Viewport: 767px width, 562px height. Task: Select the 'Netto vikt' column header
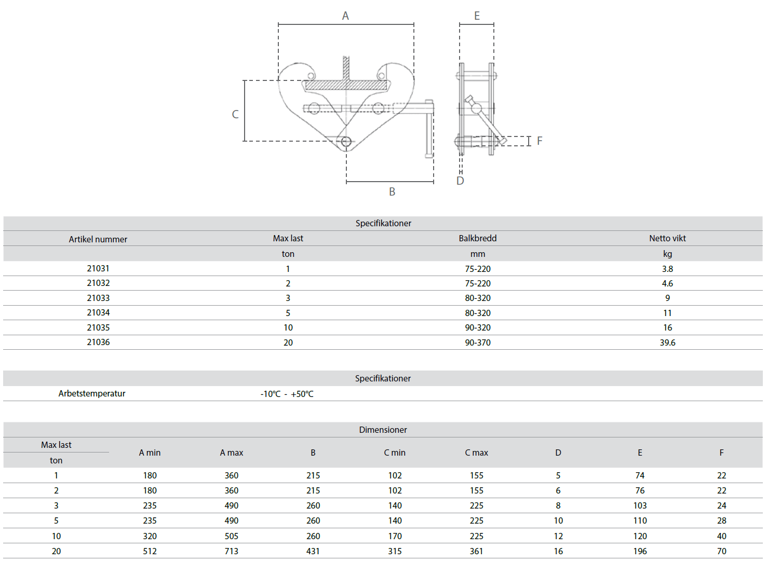coord(667,238)
